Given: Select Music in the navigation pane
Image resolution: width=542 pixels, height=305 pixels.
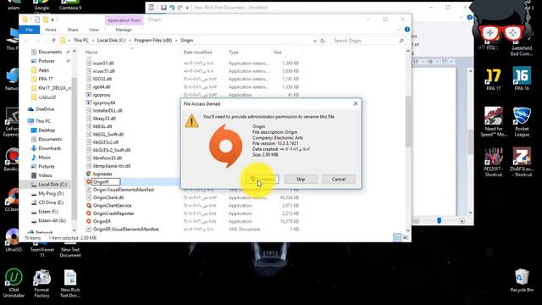Looking at the screenshot, I should pos(45,158).
